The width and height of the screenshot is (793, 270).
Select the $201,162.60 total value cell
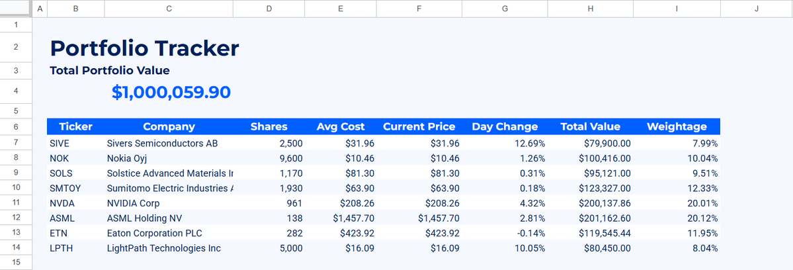pyautogui.click(x=590, y=218)
